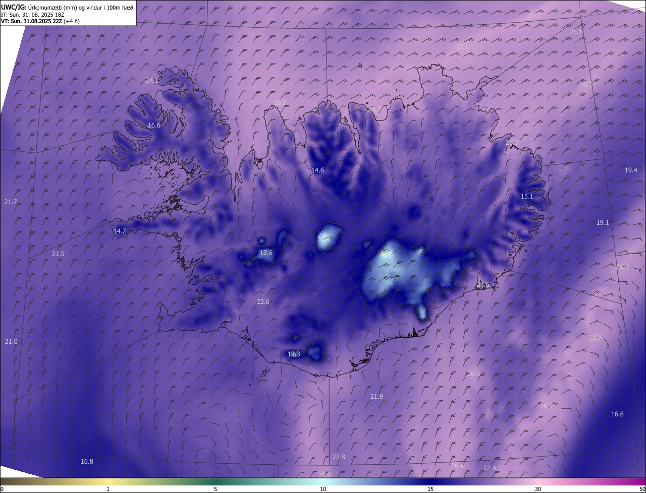This screenshot has height=493, width=646.
Task: Click the 16.6 label over the Westfjords peninsula
Action: tap(154, 126)
